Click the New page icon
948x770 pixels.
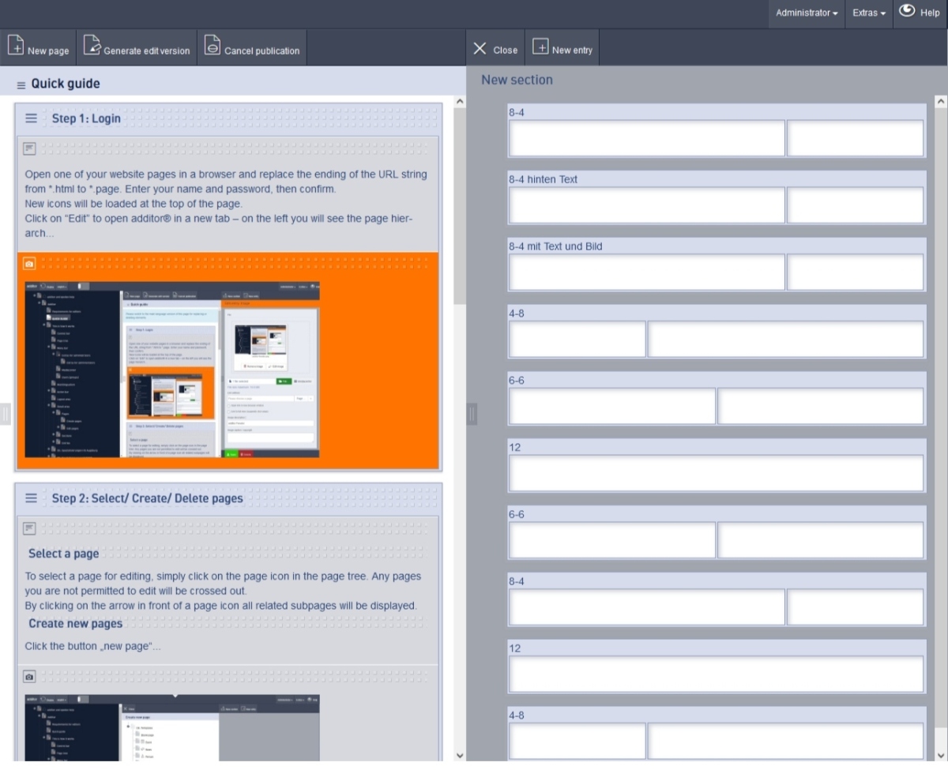point(16,46)
